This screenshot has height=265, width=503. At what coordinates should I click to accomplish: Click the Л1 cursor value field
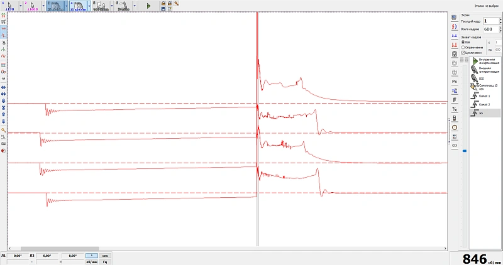pos(18,256)
